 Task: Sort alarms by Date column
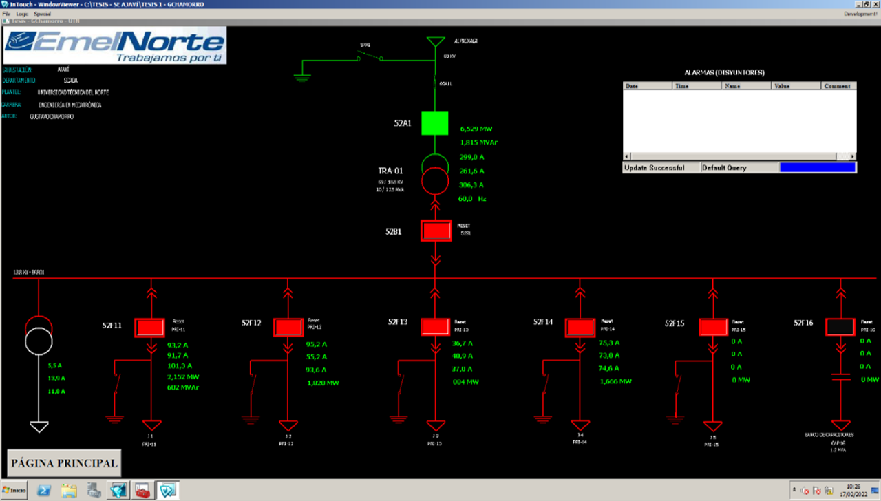pyautogui.click(x=647, y=86)
